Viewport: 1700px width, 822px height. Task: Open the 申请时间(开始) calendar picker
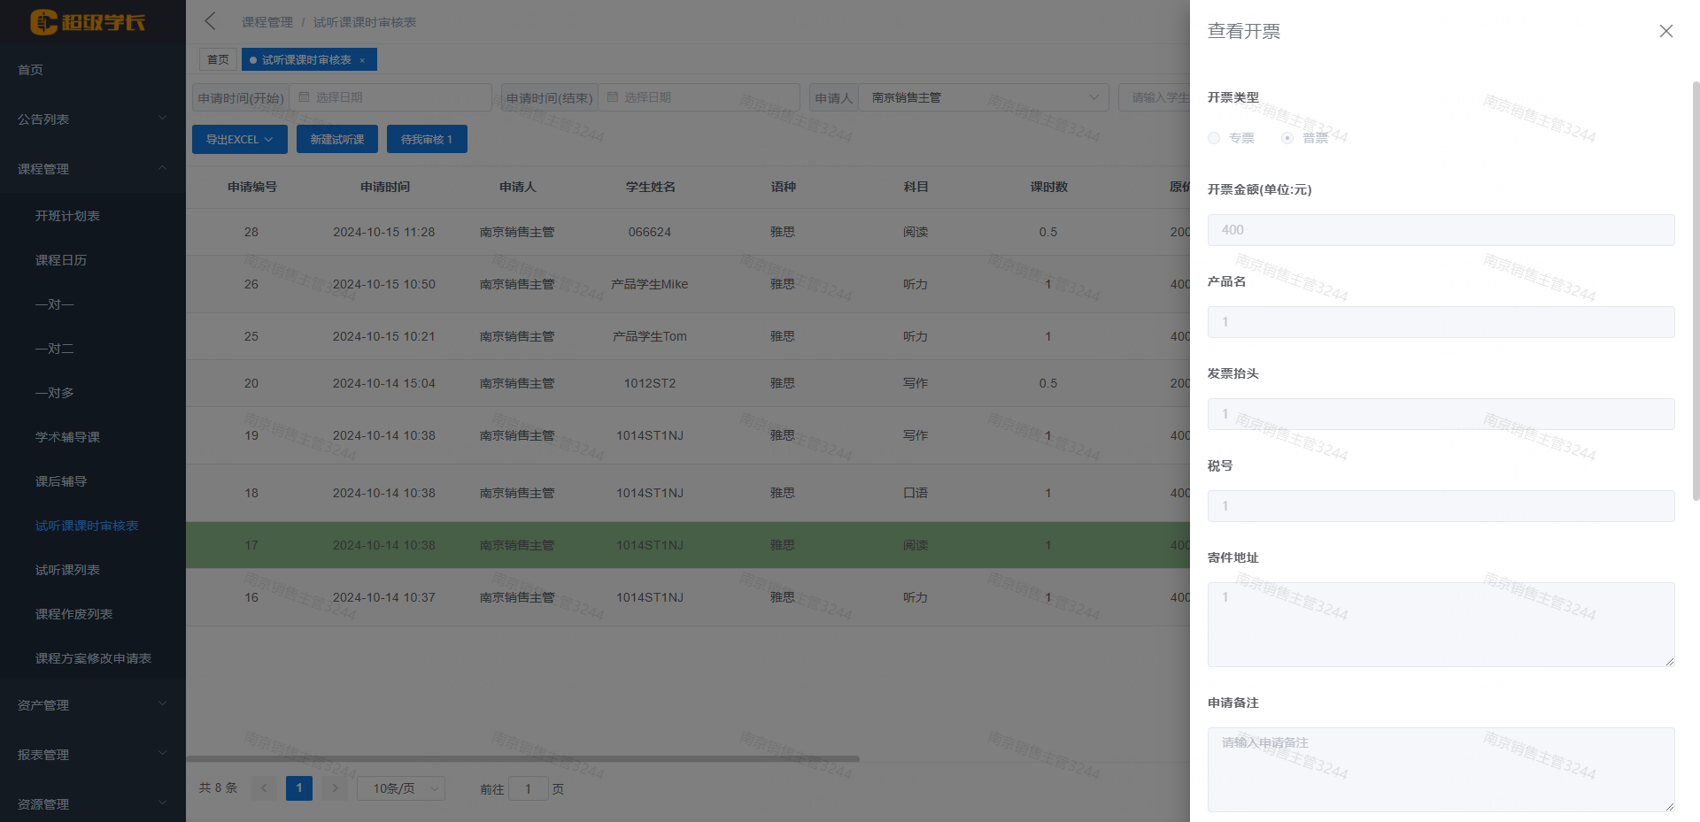click(x=390, y=97)
